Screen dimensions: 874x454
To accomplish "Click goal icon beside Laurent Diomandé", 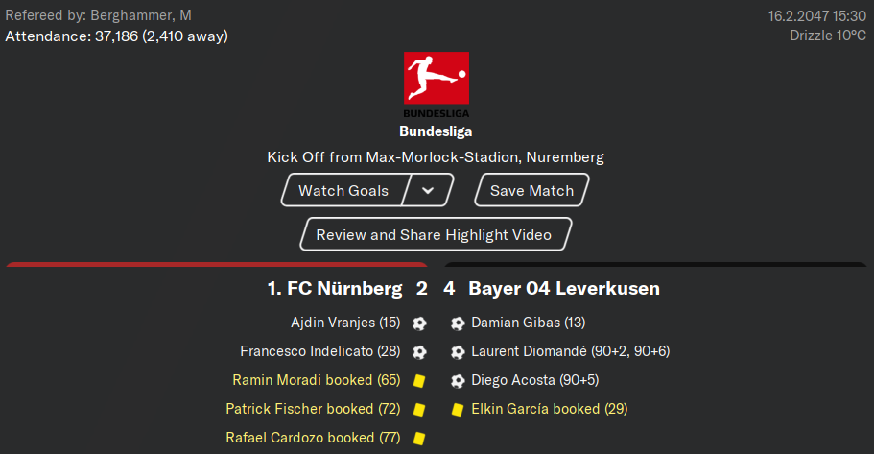I will tap(458, 352).
